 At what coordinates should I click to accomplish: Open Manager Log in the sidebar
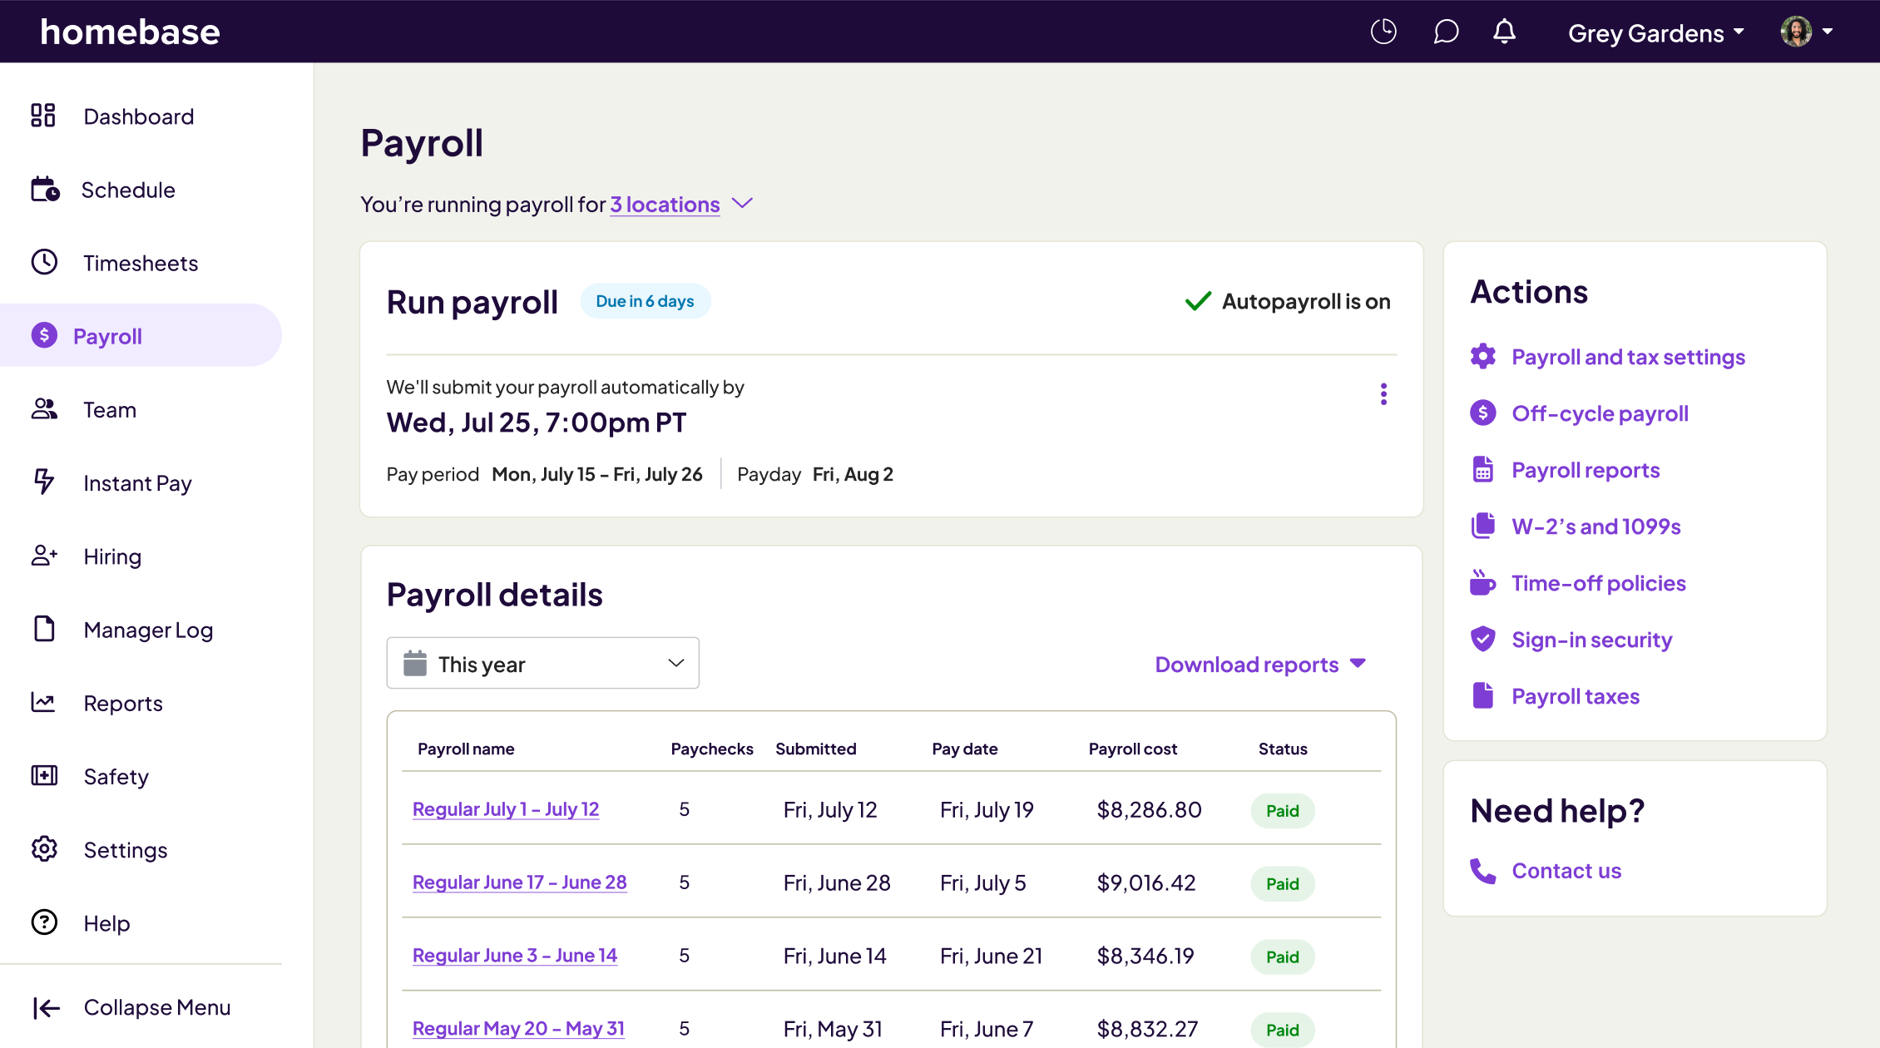point(148,630)
